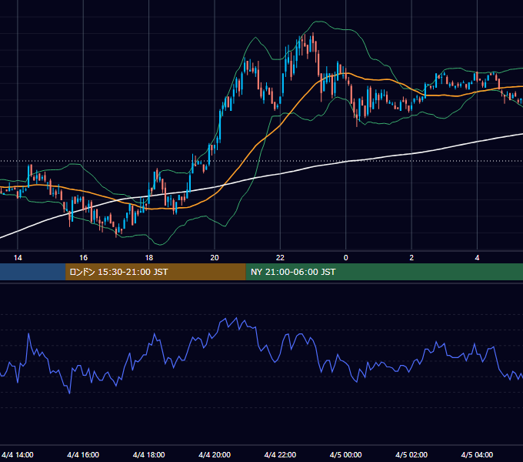The height and width of the screenshot is (462, 523).
Task: Click the blue session bar before ロンドン
Action: pyautogui.click(x=32, y=272)
